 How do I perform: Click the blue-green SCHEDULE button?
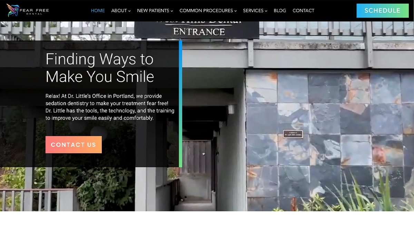[x=383, y=11]
